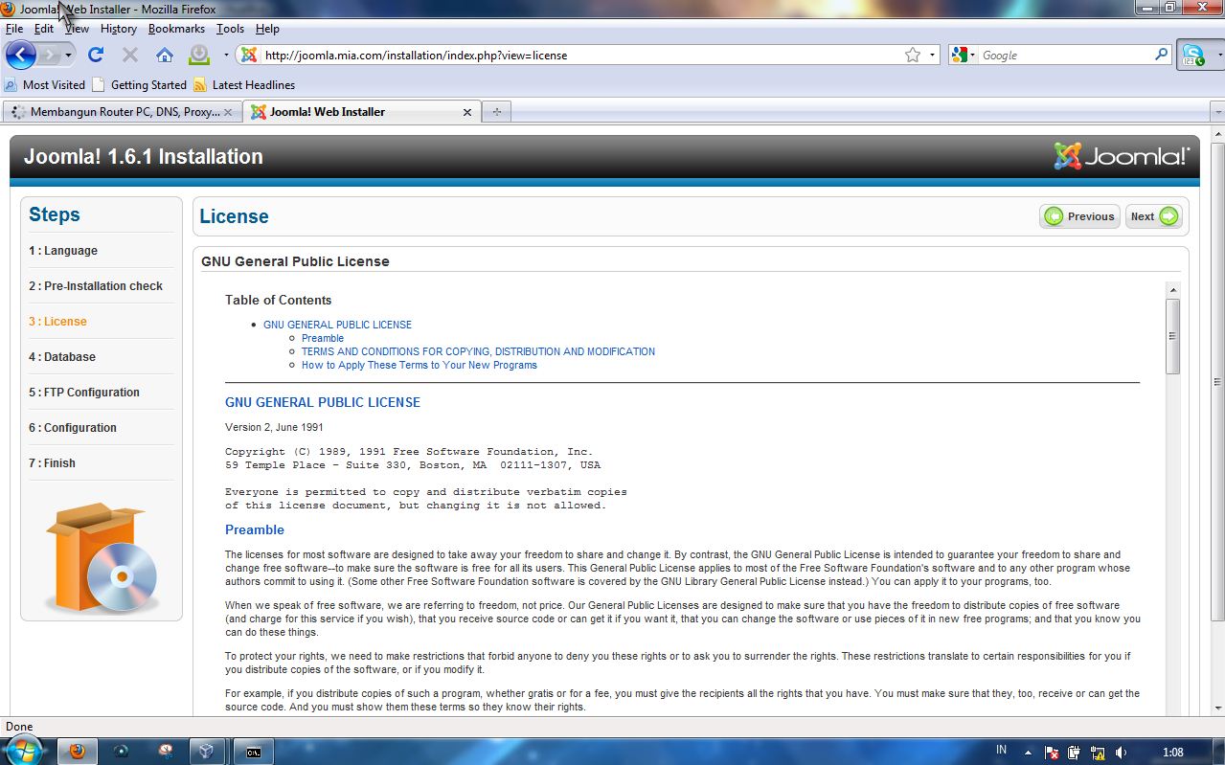Close the Joomla! Web Installer tab
Screen dimensions: 1225x765
coord(467,112)
